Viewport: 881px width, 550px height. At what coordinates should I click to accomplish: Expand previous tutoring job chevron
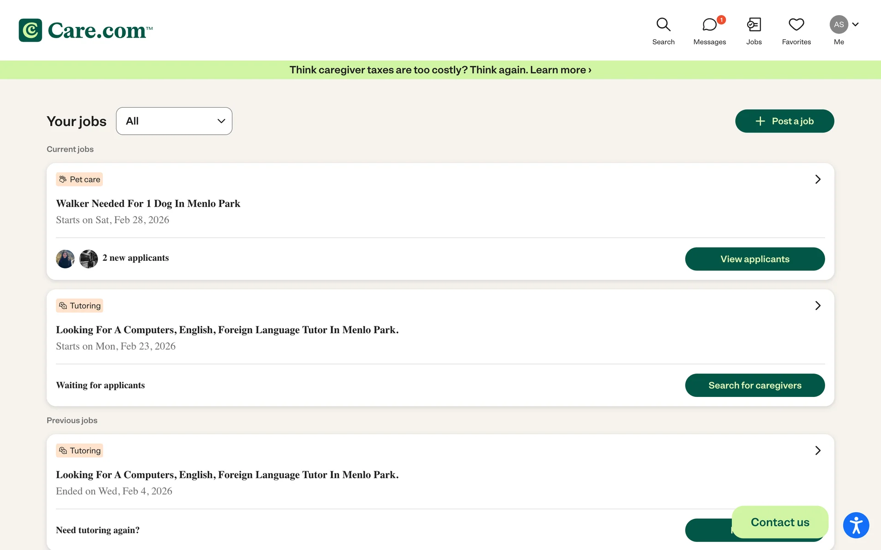818,451
